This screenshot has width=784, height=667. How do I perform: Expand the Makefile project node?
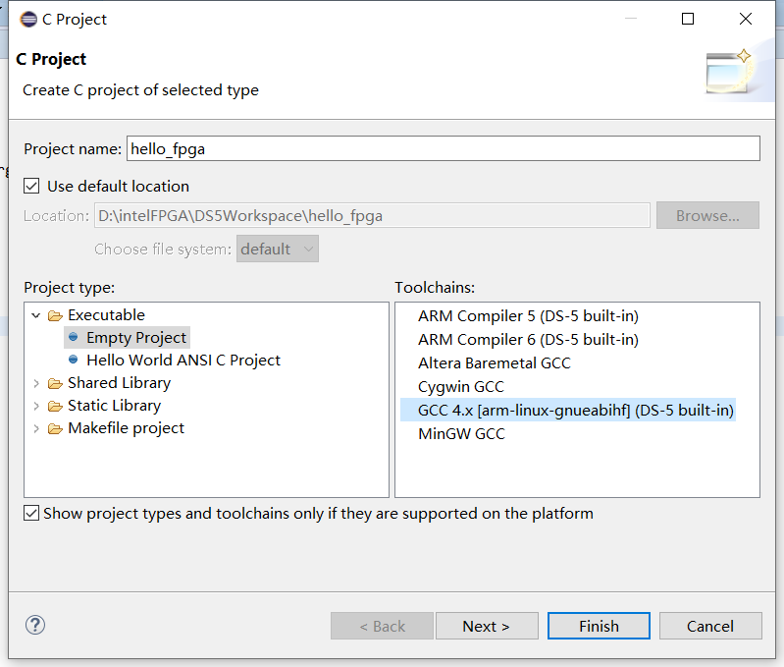pyautogui.click(x=36, y=428)
